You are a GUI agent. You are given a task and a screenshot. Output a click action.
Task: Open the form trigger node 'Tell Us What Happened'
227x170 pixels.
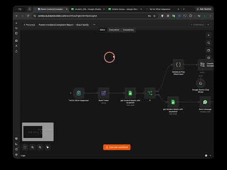point(79,93)
